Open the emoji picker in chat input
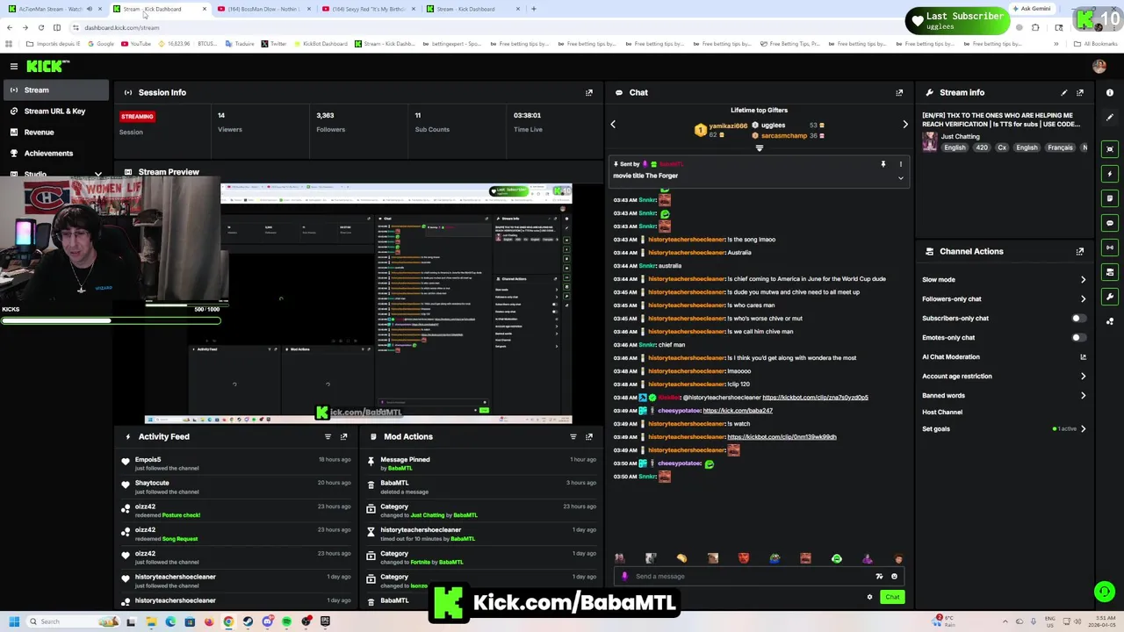 [894, 577]
